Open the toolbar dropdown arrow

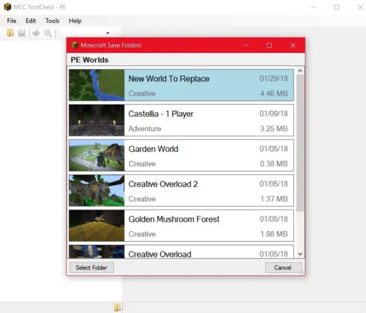tap(108, 33)
